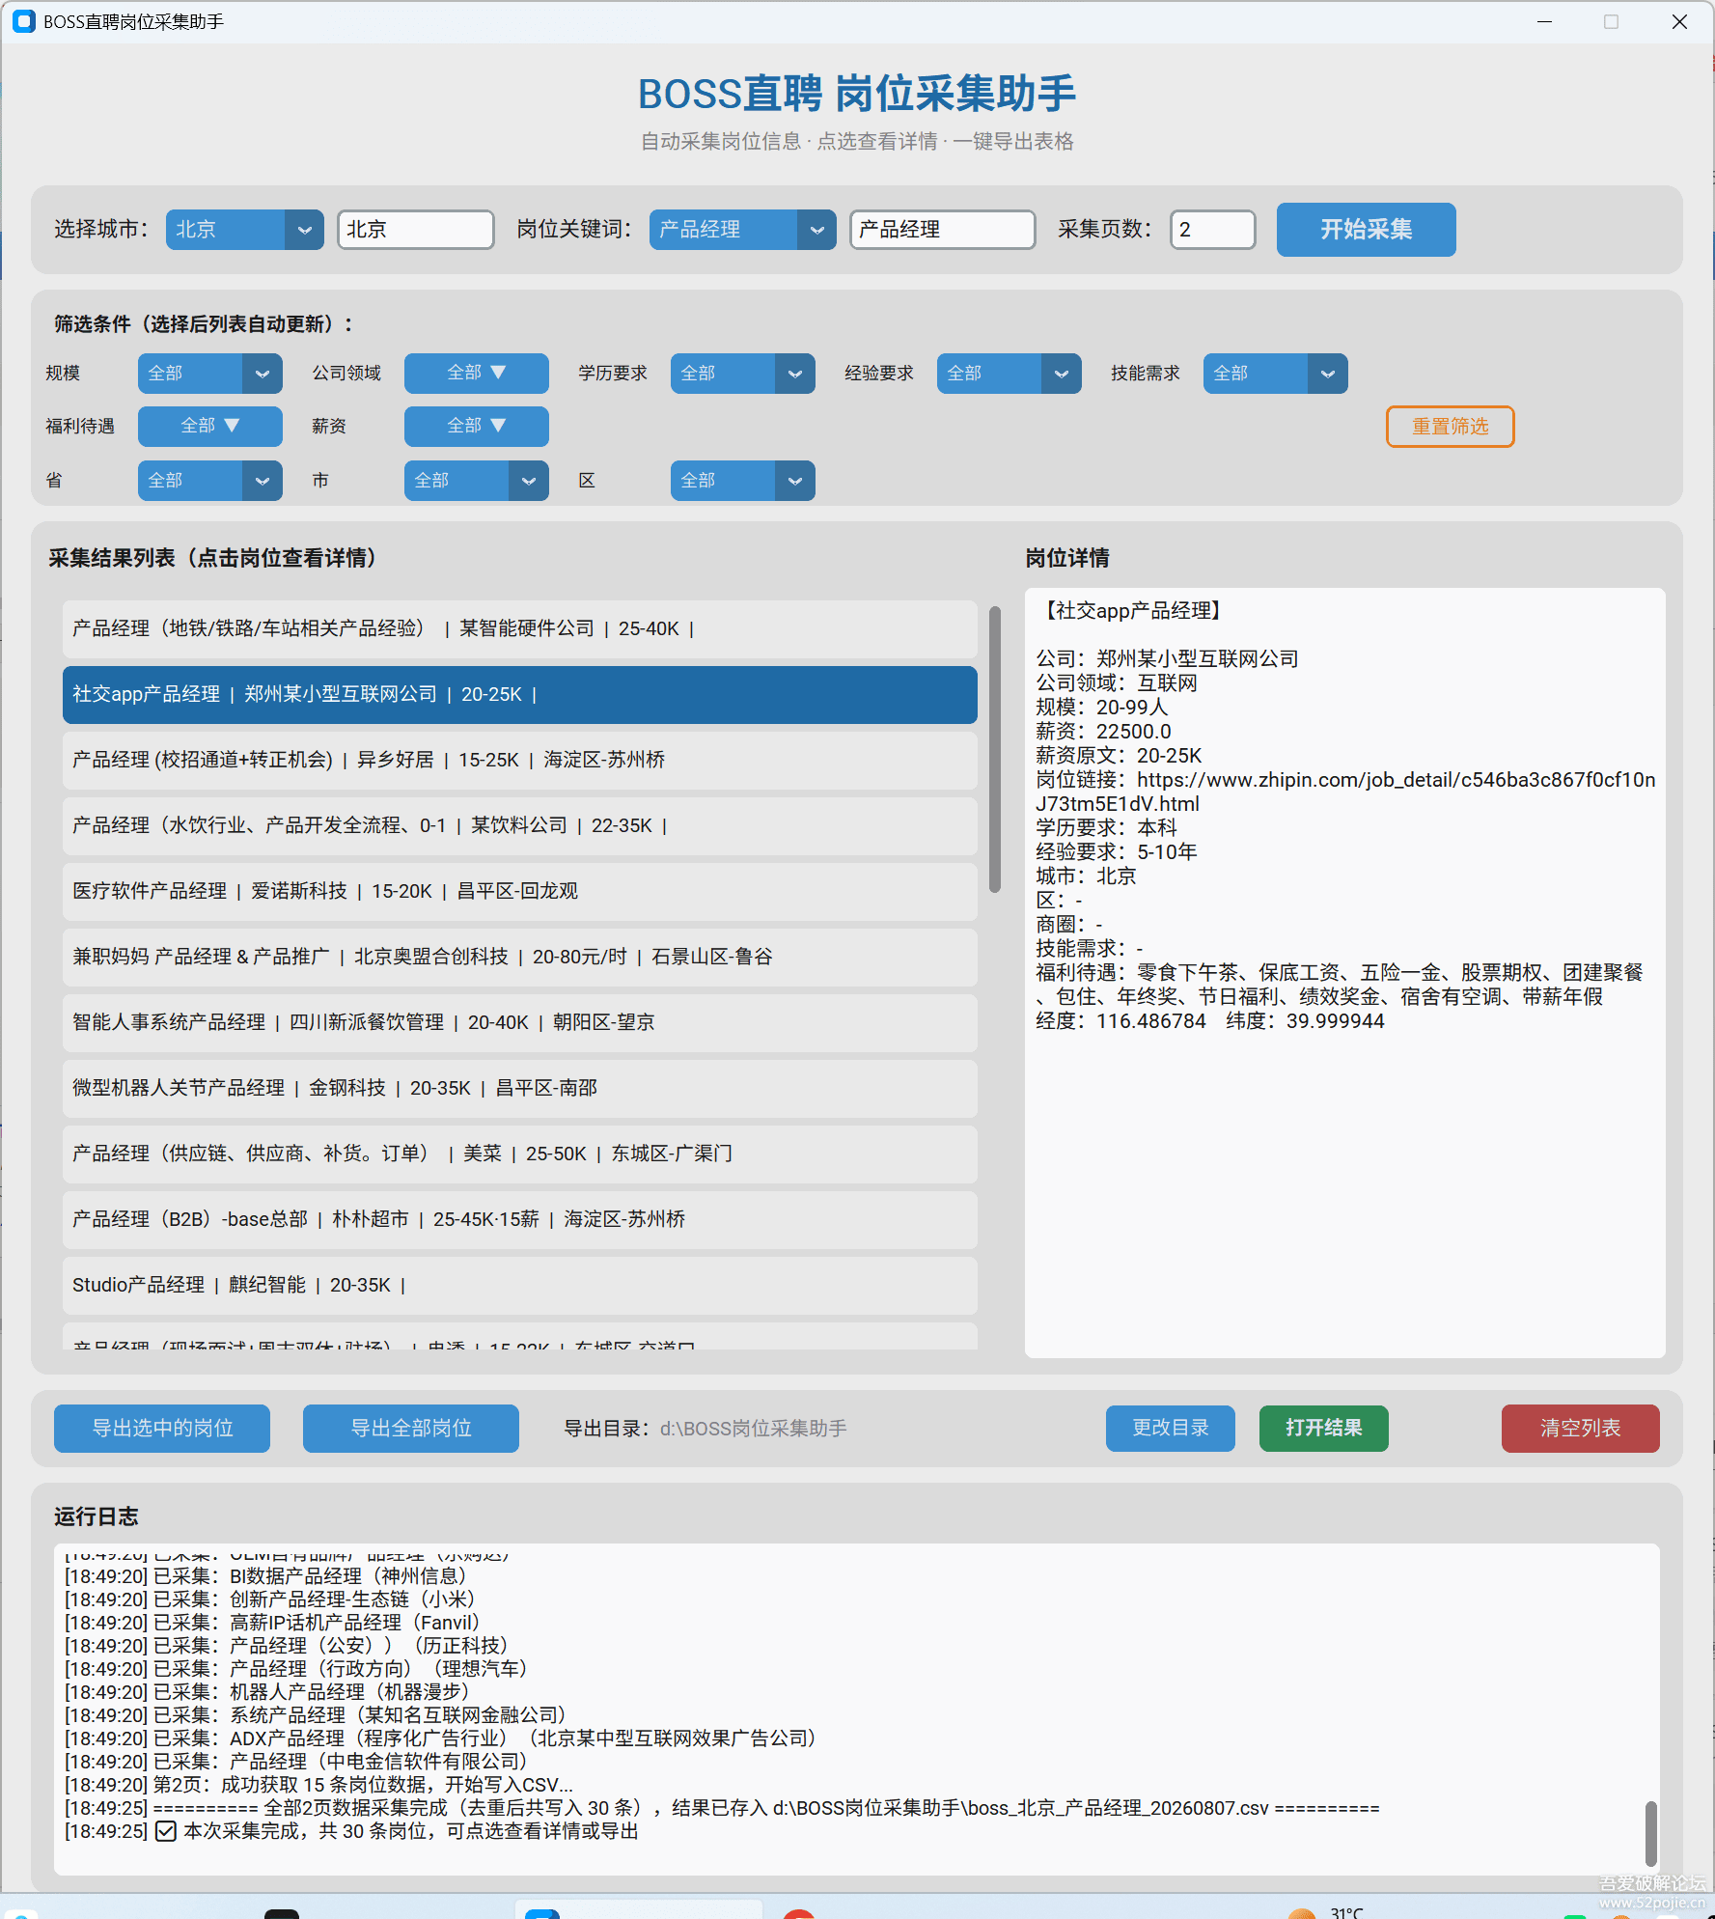Click the job keyword text field
1715x1919 pixels.
(942, 230)
